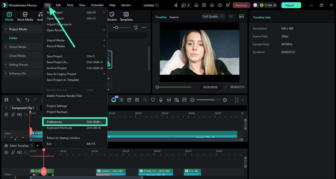The width and height of the screenshot is (336, 179).
Task: Open the Stock Media panel
Action: pos(25,17)
